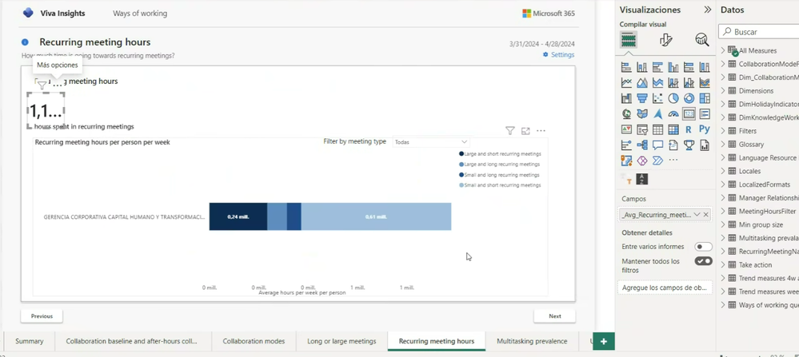This screenshot has height=357, width=799.
Task: Select the gauge visual
Action: [673, 114]
